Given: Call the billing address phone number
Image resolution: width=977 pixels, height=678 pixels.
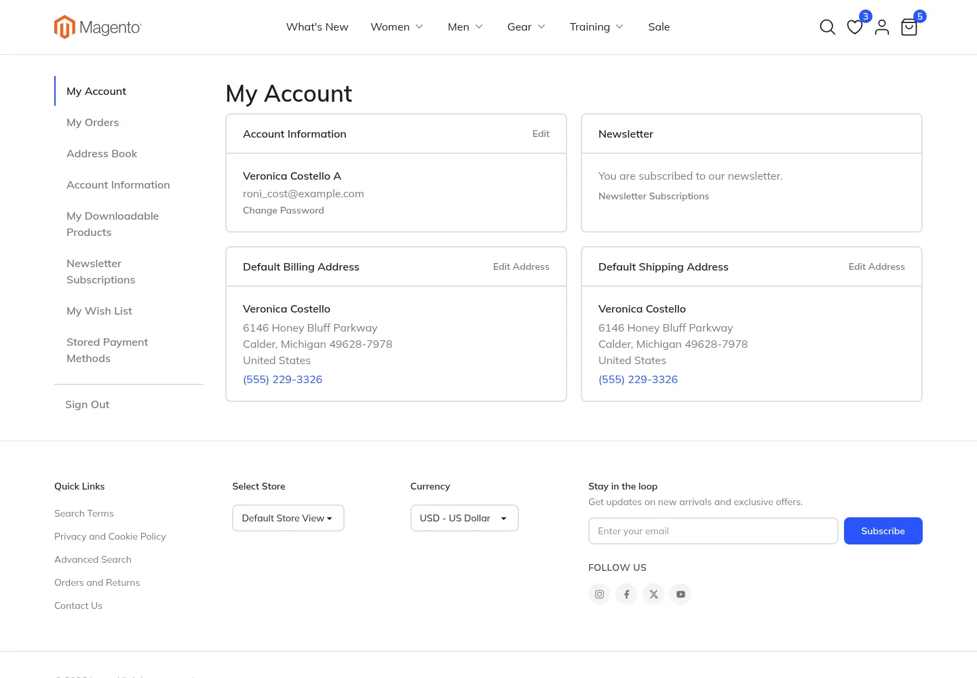Looking at the screenshot, I should click(282, 380).
